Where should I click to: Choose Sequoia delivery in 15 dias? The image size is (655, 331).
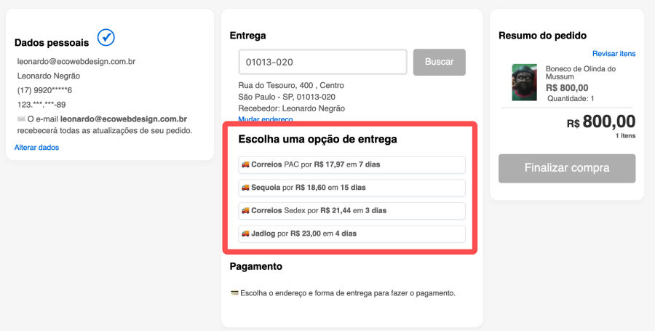pyautogui.click(x=352, y=188)
